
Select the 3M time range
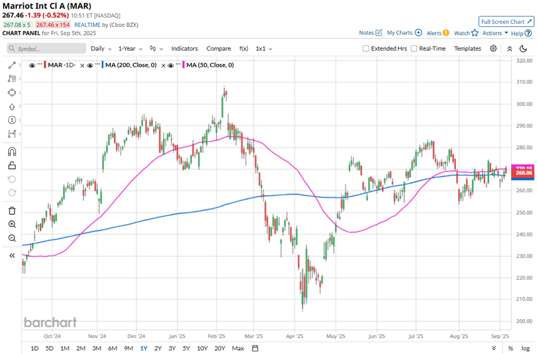[97, 348]
